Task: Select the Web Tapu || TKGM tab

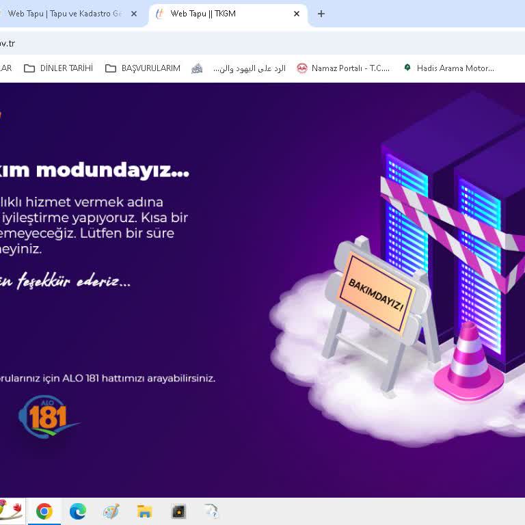Action: [228, 14]
